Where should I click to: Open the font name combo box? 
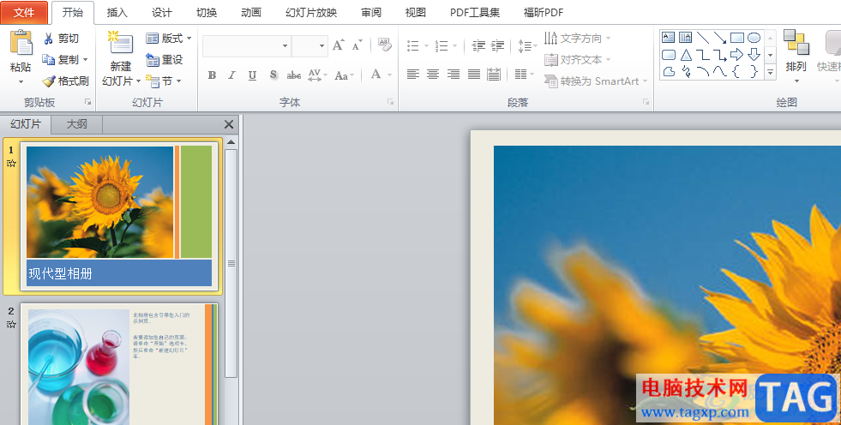pos(247,46)
